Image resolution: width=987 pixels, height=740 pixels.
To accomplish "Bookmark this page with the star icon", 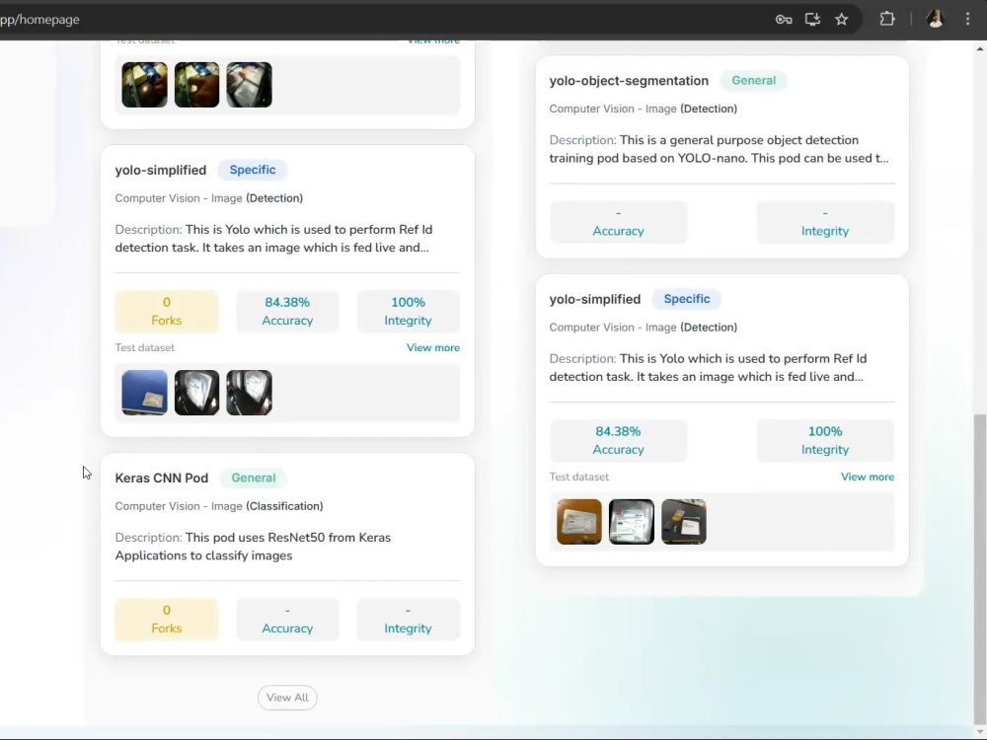I will click(842, 20).
